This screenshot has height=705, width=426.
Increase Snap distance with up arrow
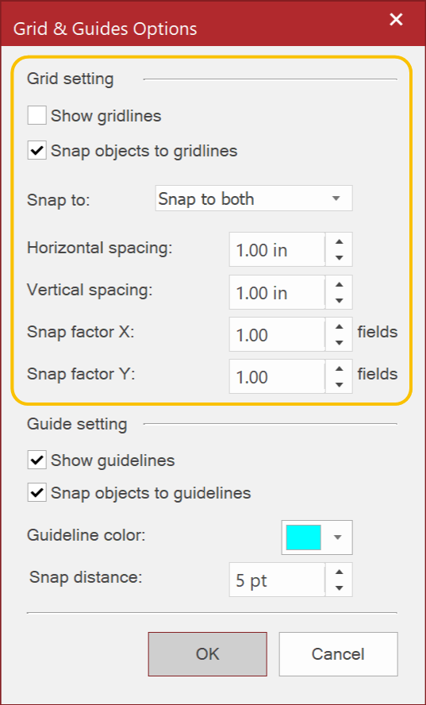340,572
